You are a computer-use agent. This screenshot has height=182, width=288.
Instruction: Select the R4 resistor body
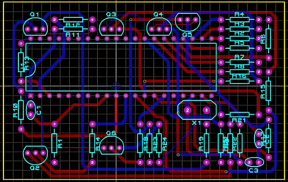(x=239, y=20)
